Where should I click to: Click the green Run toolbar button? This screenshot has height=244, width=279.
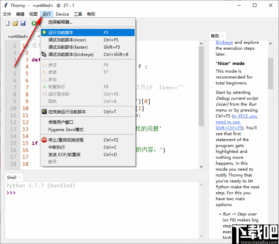pyautogui.click(x=34, y=23)
